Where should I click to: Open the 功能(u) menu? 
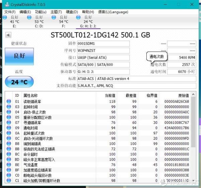41,12
